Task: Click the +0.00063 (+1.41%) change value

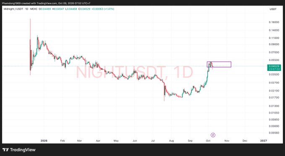Action: (x=103, y=9)
